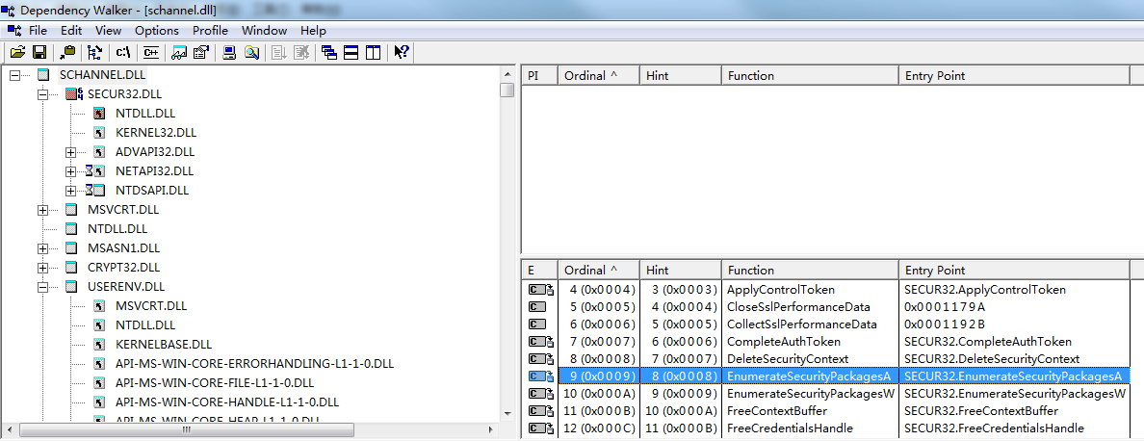Click the KERNELBASE.DLL module icon
The height and width of the screenshot is (441, 1144).
(x=100, y=343)
